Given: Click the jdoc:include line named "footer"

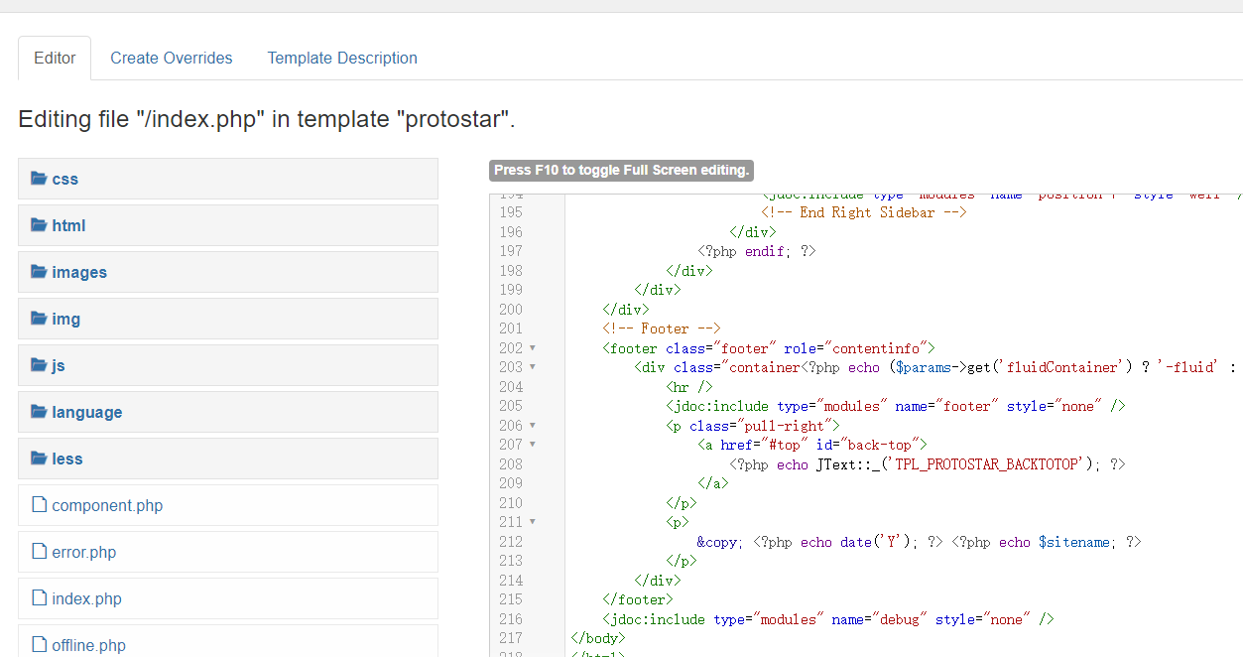Looking at the screenshot, I should point(896,406).
